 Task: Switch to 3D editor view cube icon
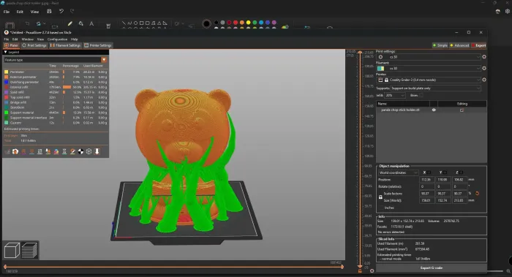tap(12, 251)
